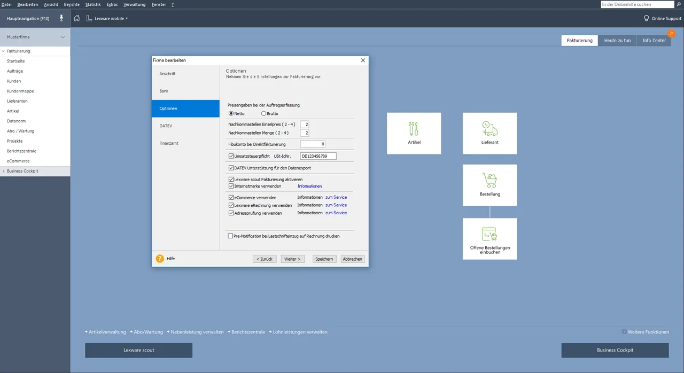Click the Nachkommastellen Menge field

click(305, 133)
